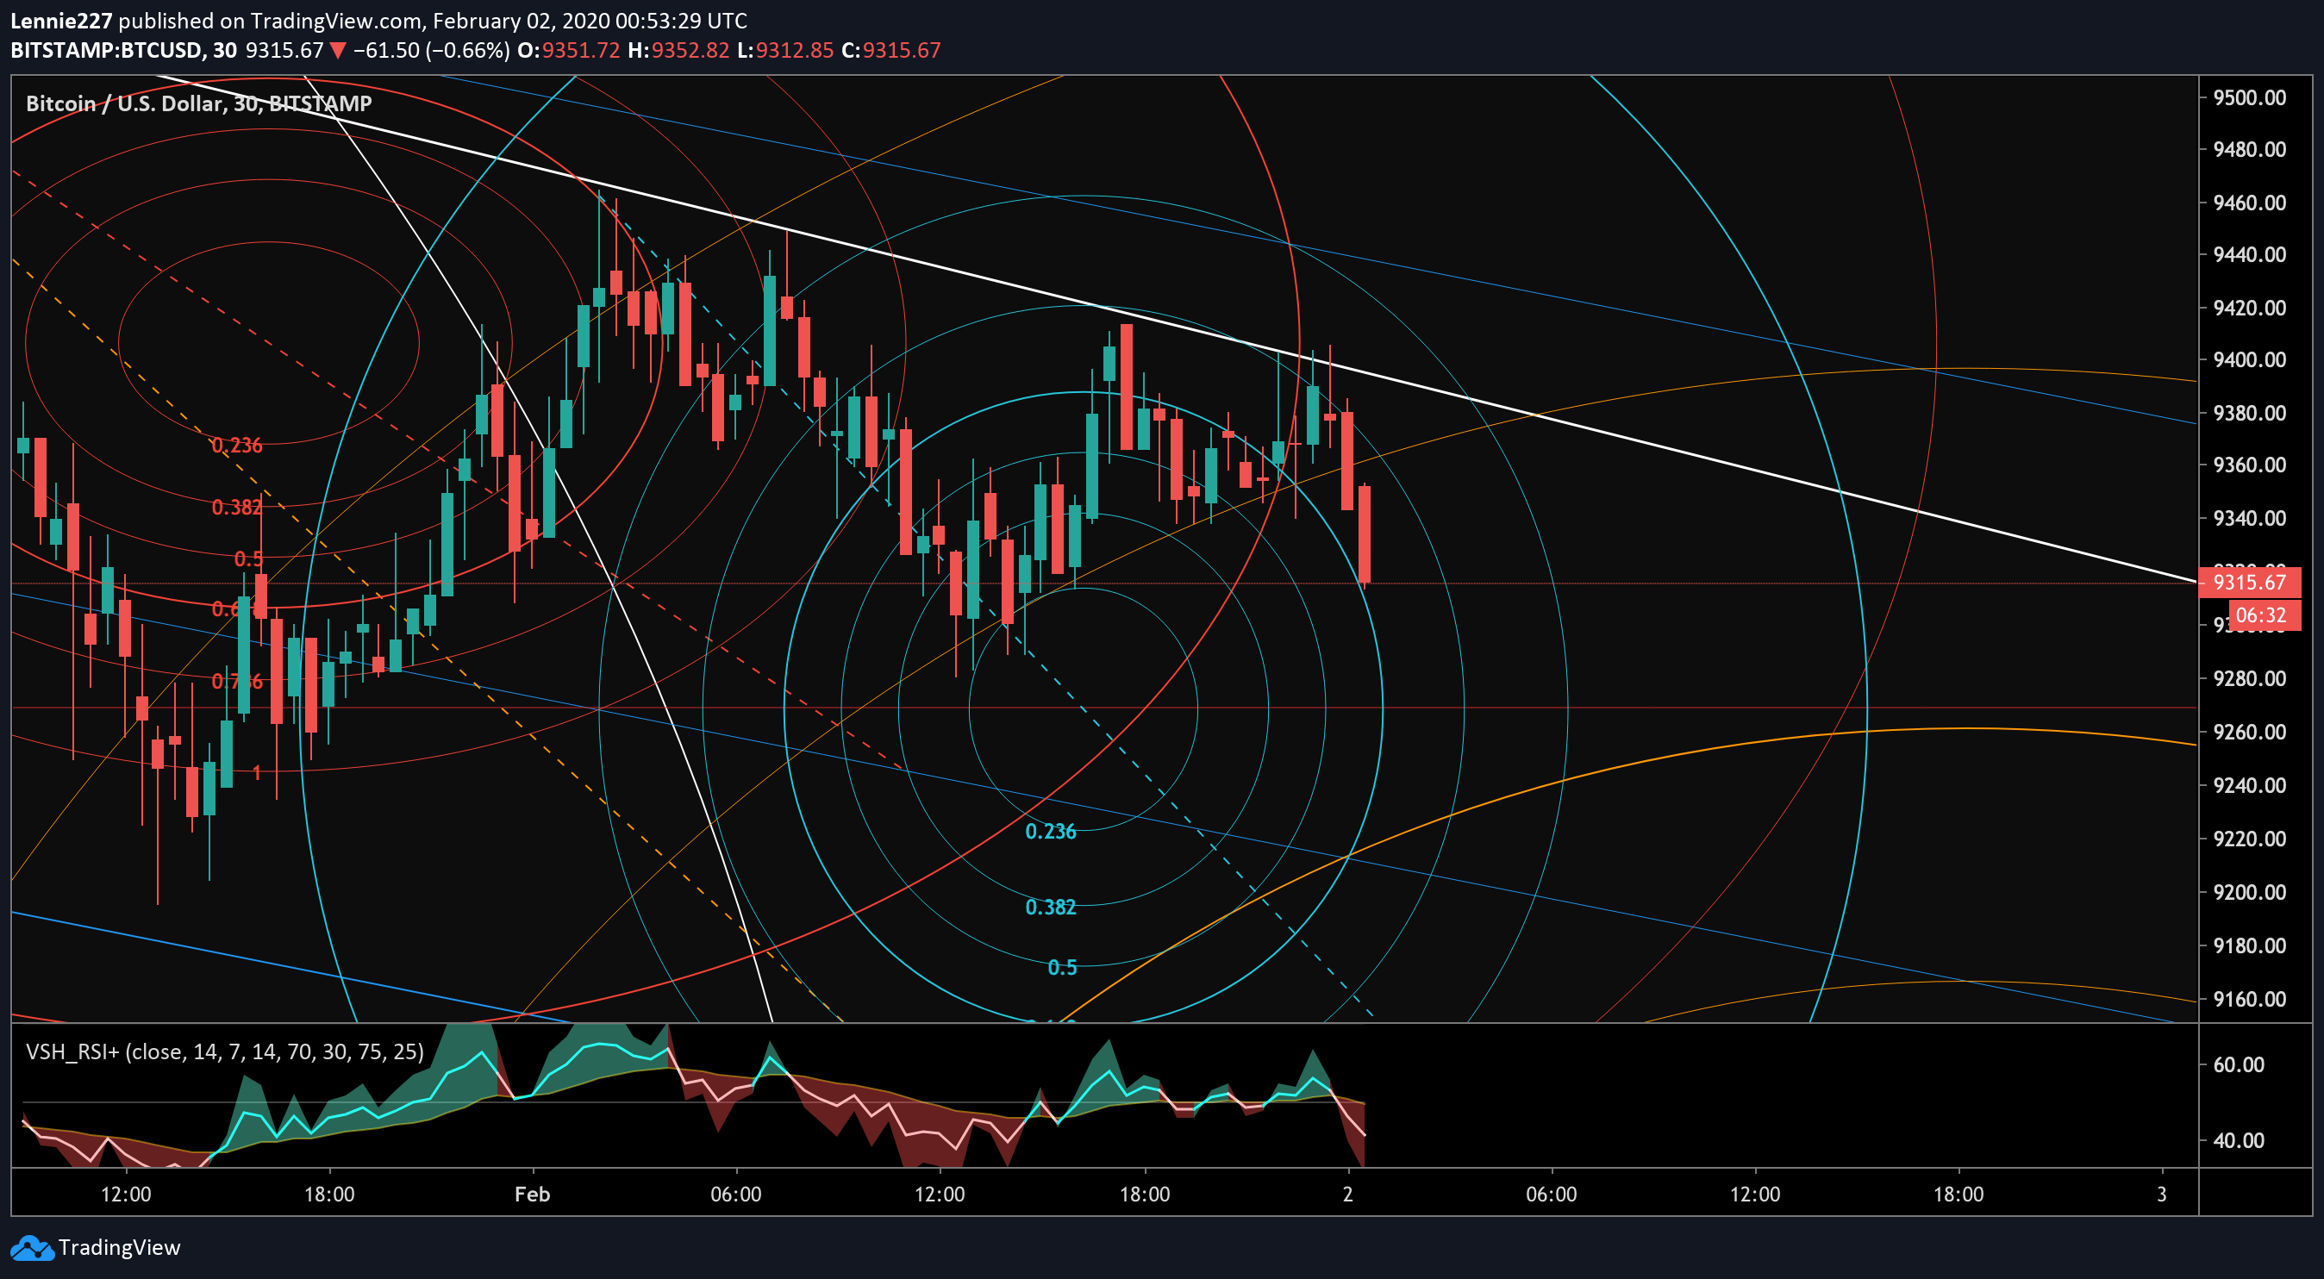Viewport: 2324px width, 1279px height.
Task: Click the 9220.00 price axis label
Action: [2250, 839]
